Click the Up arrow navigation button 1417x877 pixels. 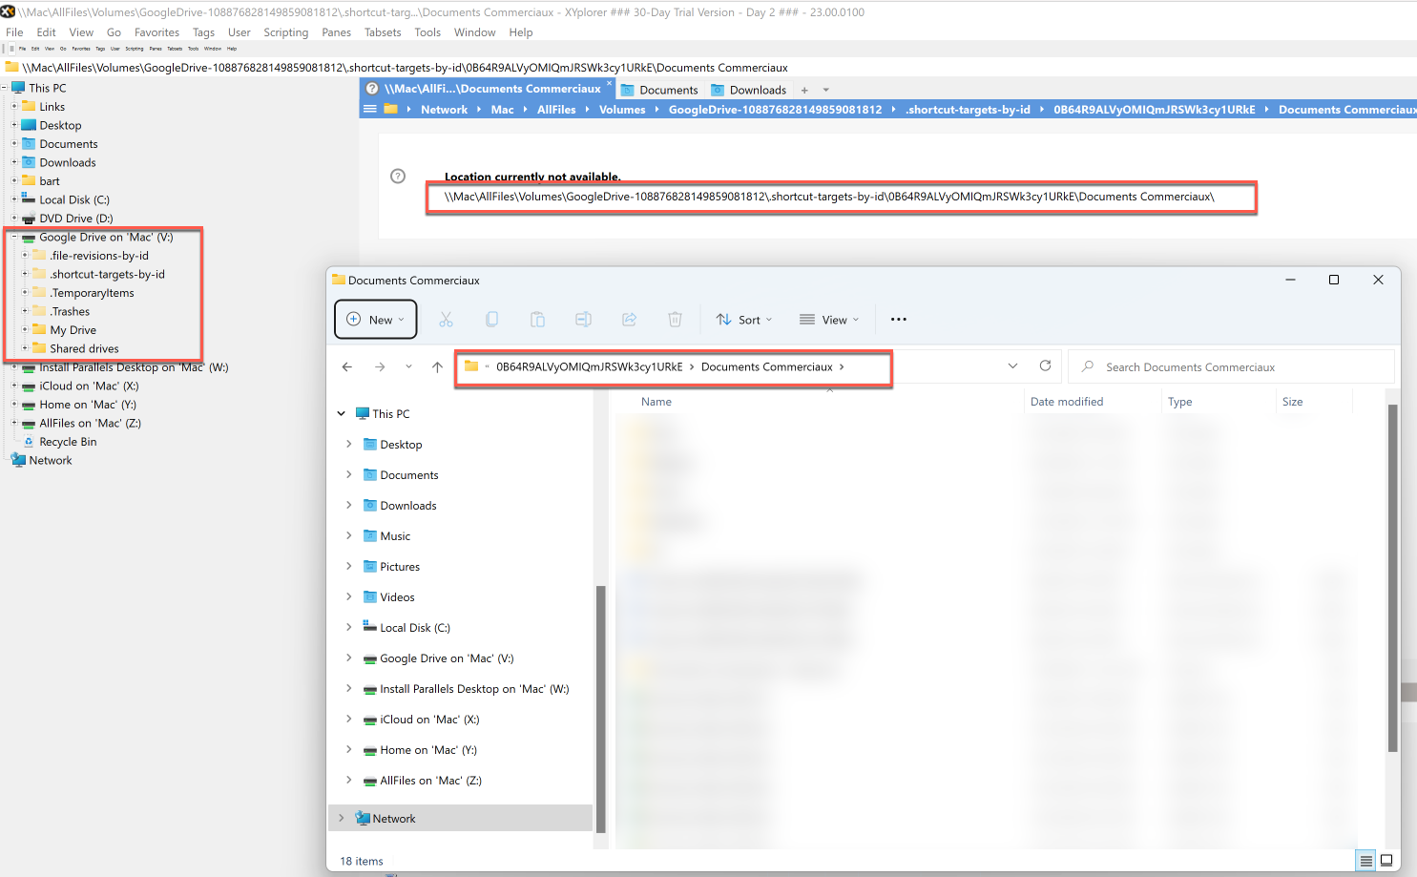(437, 367)
